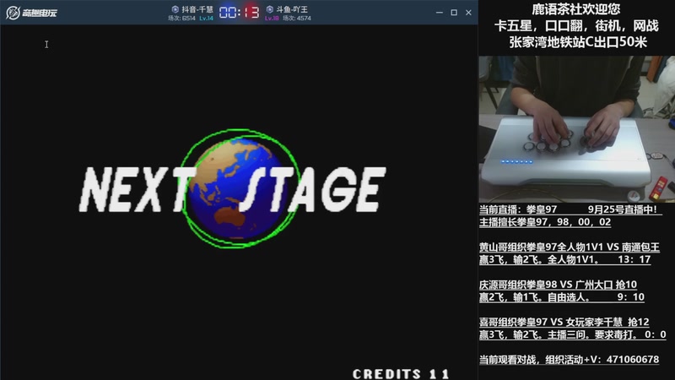Click the CREDITS 11 counter
Image resolution: width=675 pixels, height=380 pixels.
[401, 373]
